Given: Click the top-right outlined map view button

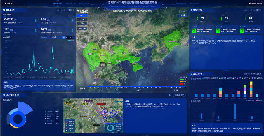Looking at the screenshot, I should coord(183,11).
